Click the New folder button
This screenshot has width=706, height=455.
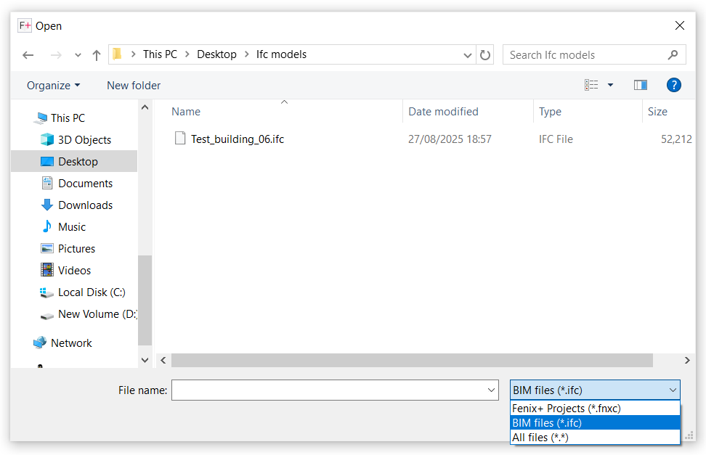[133, 85]
